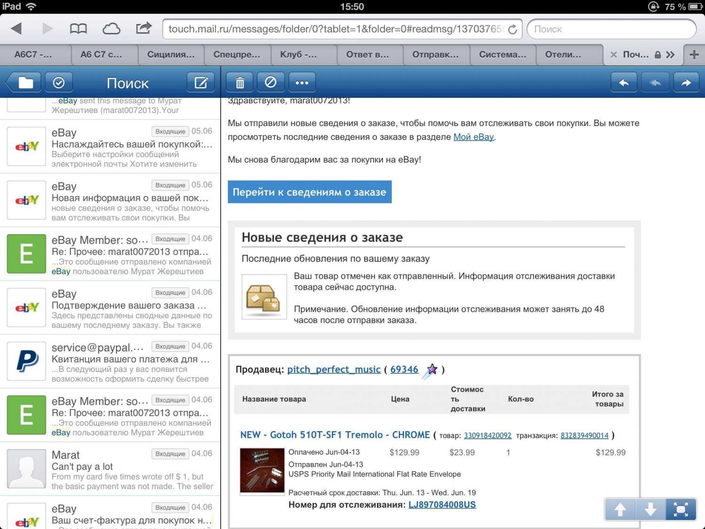Tap the checkmark select-messages icon
705x529 pixels.
(x=59, y=83)
